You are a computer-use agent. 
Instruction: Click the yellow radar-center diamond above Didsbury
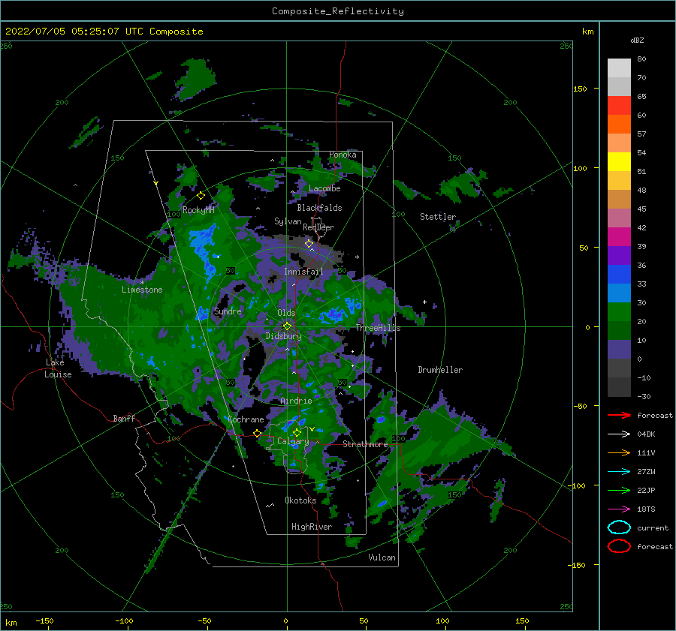pos(287,326)
